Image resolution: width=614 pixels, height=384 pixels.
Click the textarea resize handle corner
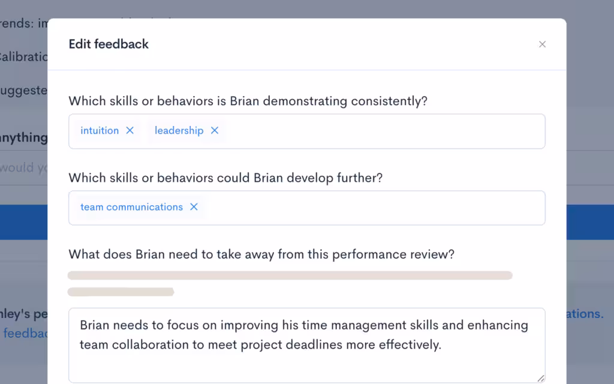[541, 378]
